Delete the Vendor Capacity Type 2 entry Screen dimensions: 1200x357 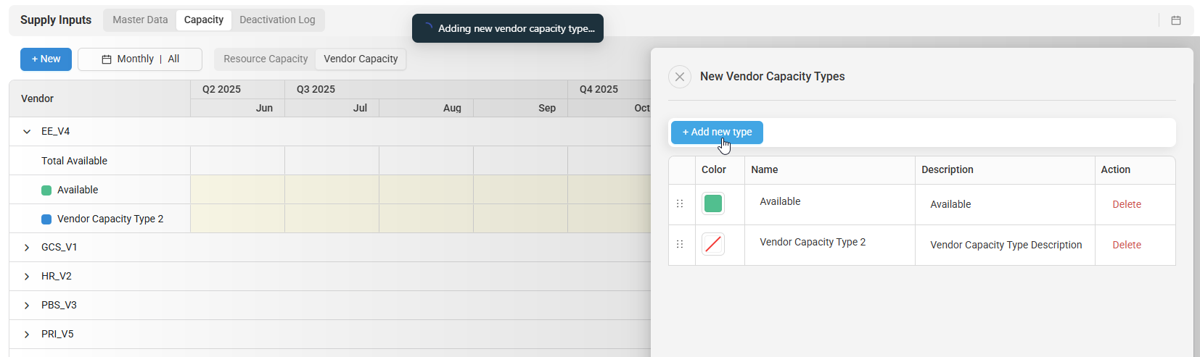(x=1127, y=245)
